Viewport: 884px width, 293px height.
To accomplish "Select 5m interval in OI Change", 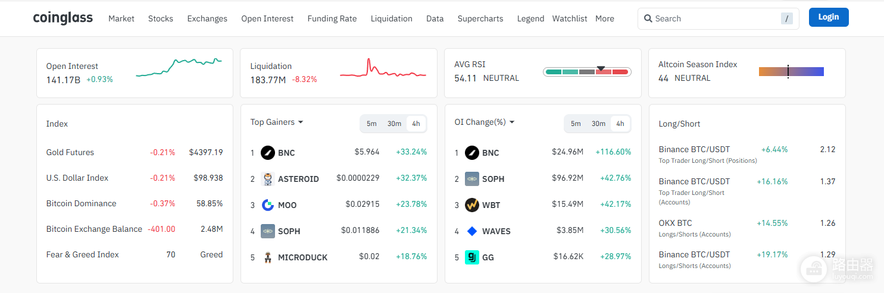I will (576, 124).
